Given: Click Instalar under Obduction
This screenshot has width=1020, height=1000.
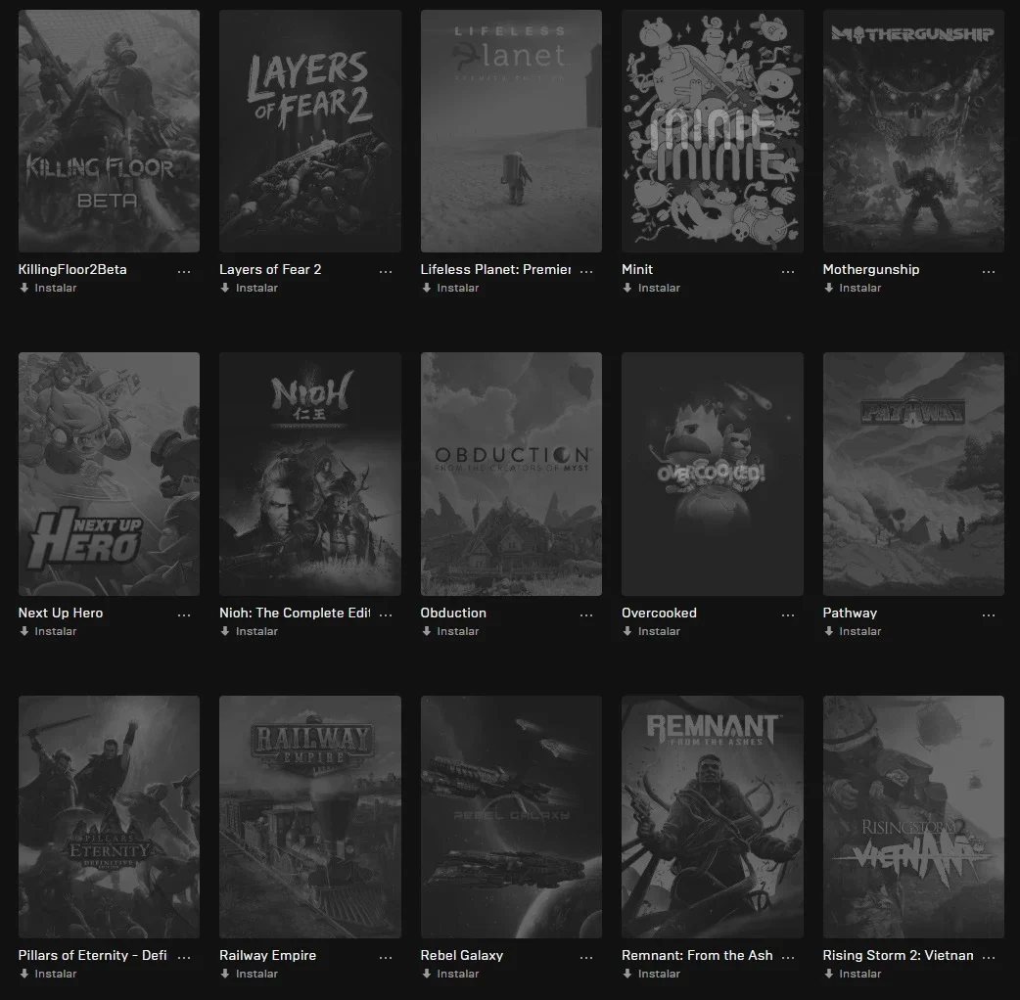Looking at the screenshot, I should (450, 631).
